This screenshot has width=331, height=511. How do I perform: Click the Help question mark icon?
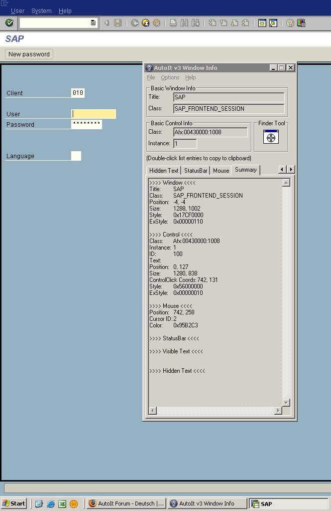click(x=290, y=23)
